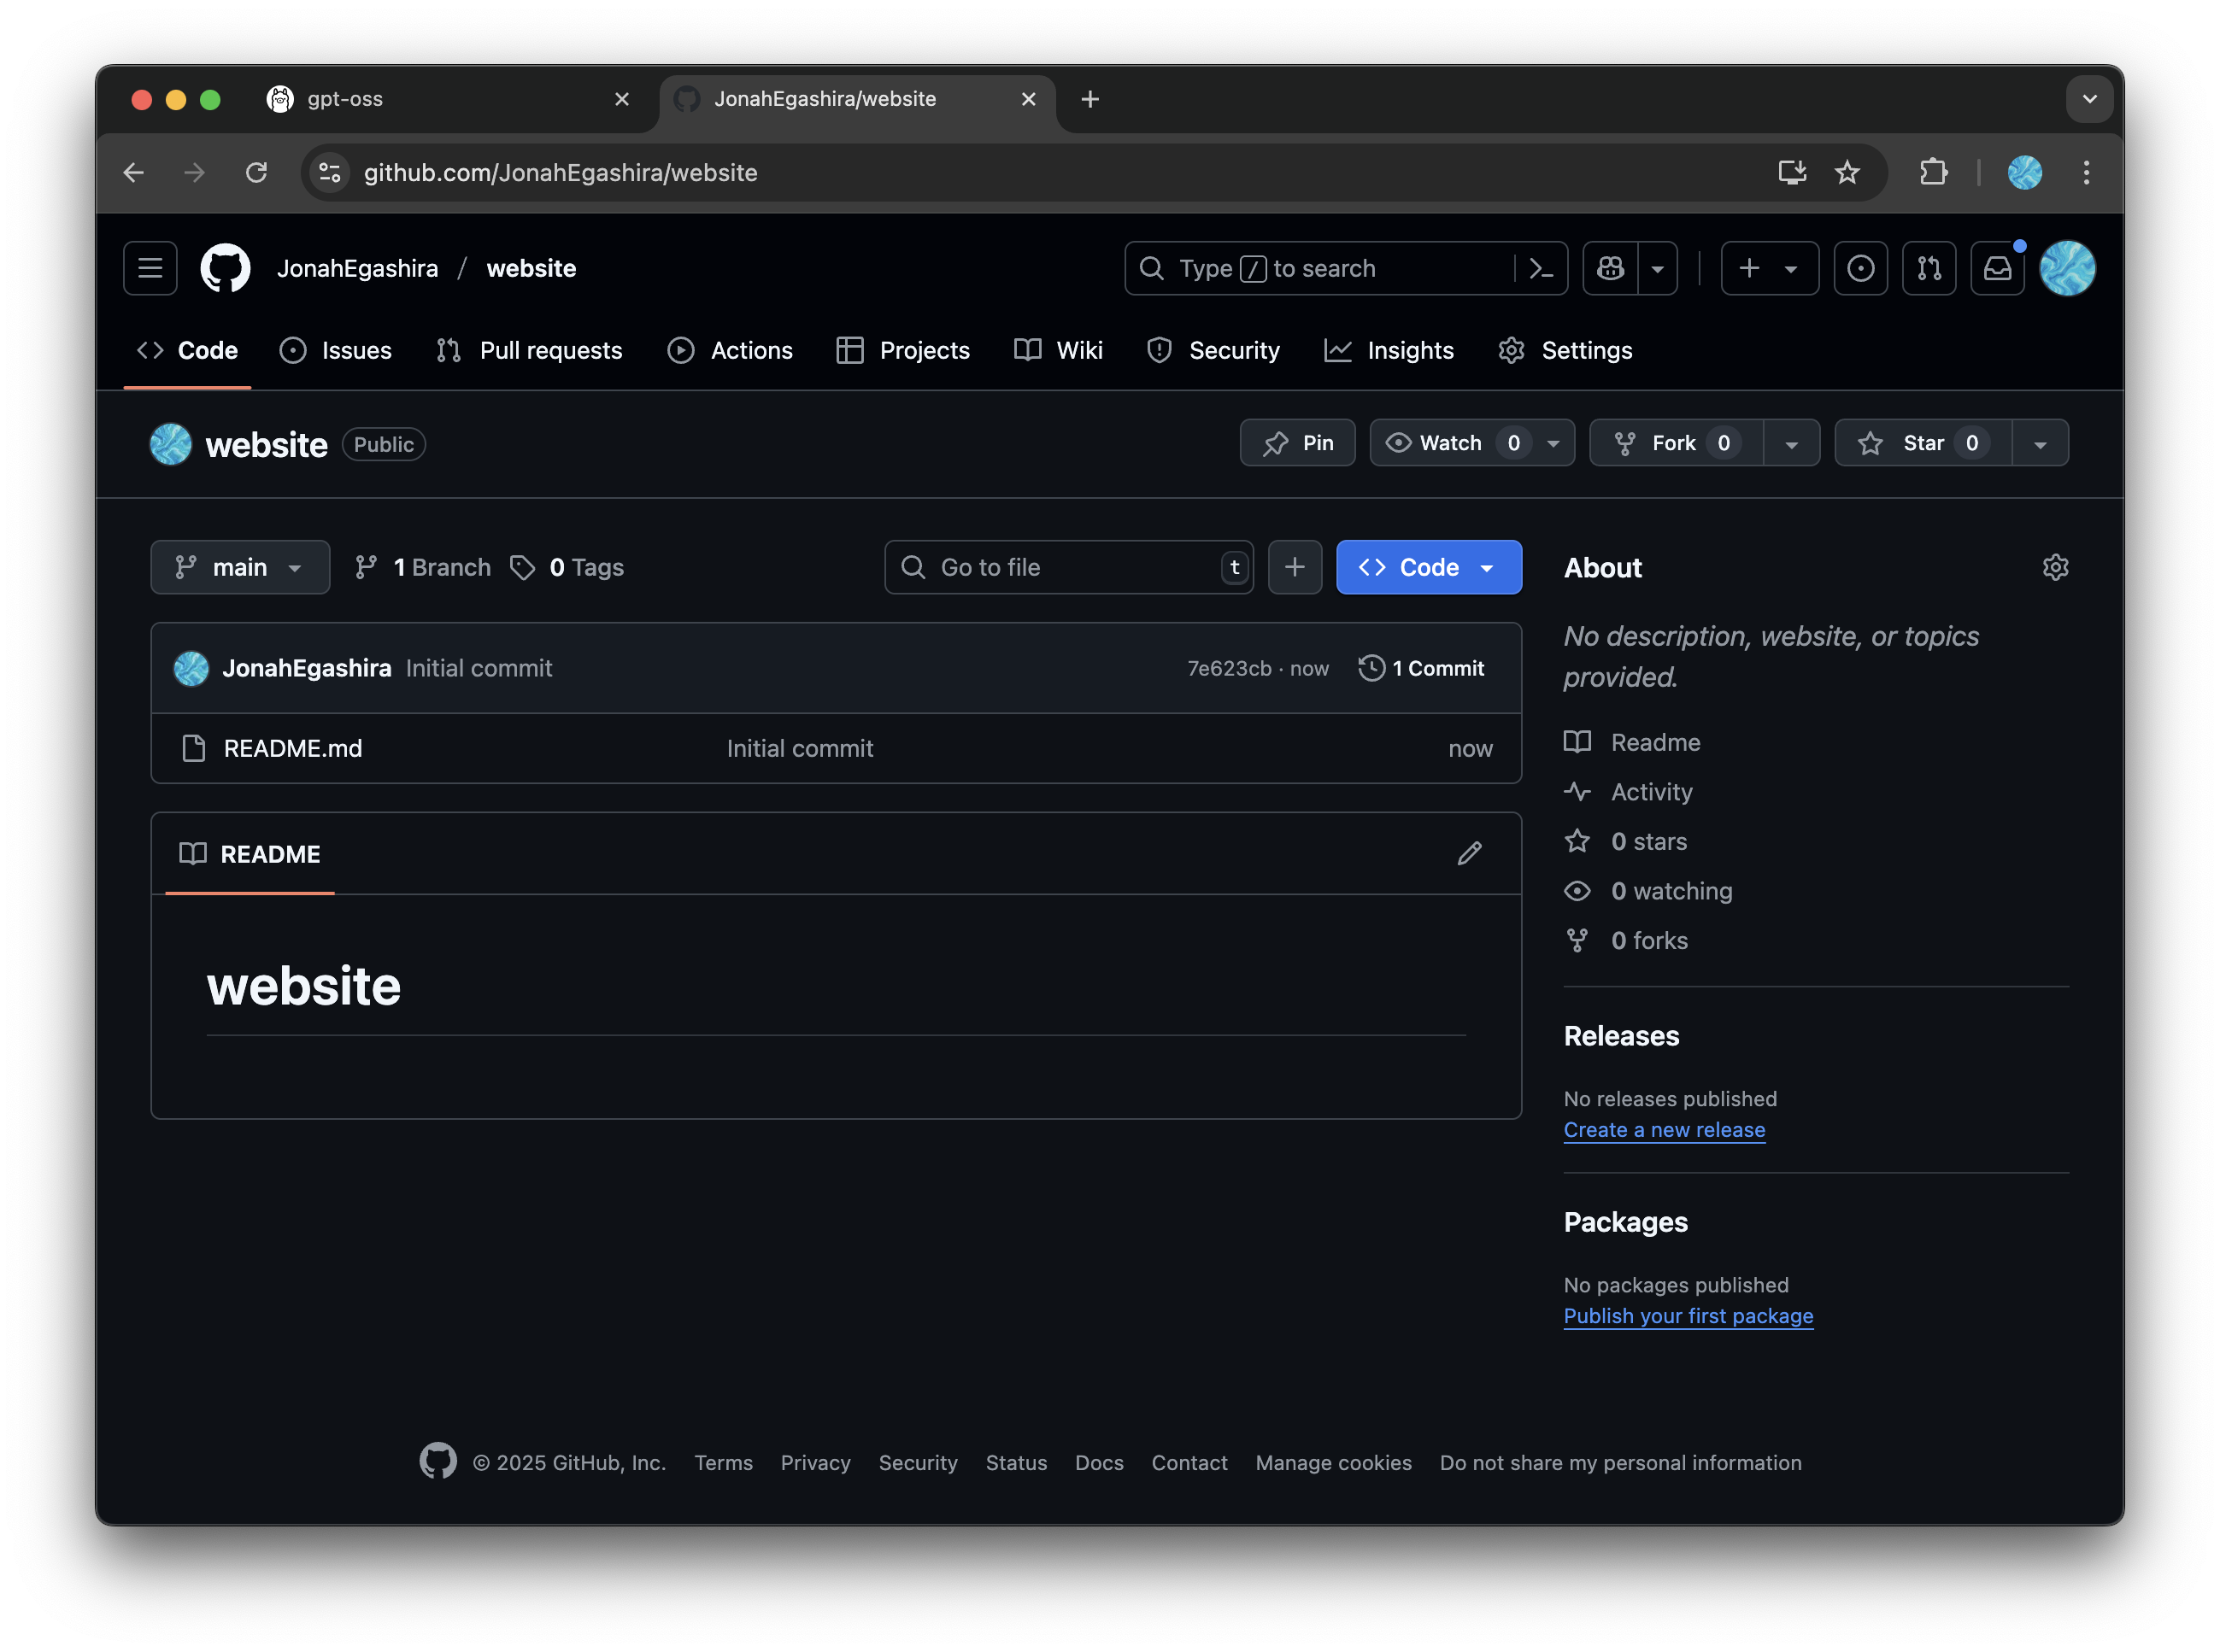The image size is (2220, 1652).
Task: Edit the README with the pencil icon
Action: click(x=1471, y=853)
